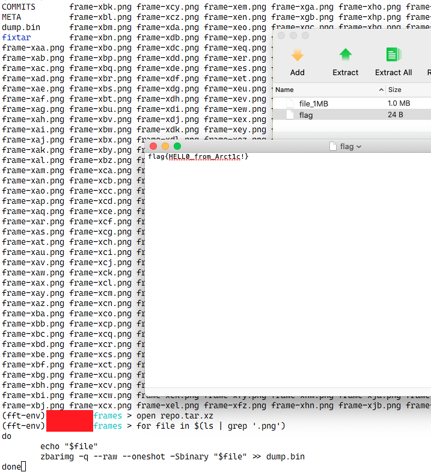Close the flag text window

153,146
